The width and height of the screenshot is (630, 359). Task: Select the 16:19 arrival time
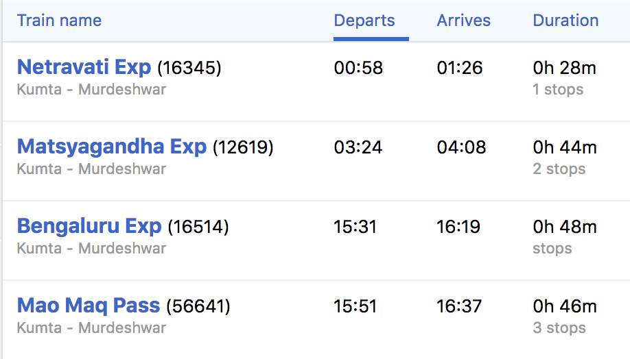pos(460,227)
